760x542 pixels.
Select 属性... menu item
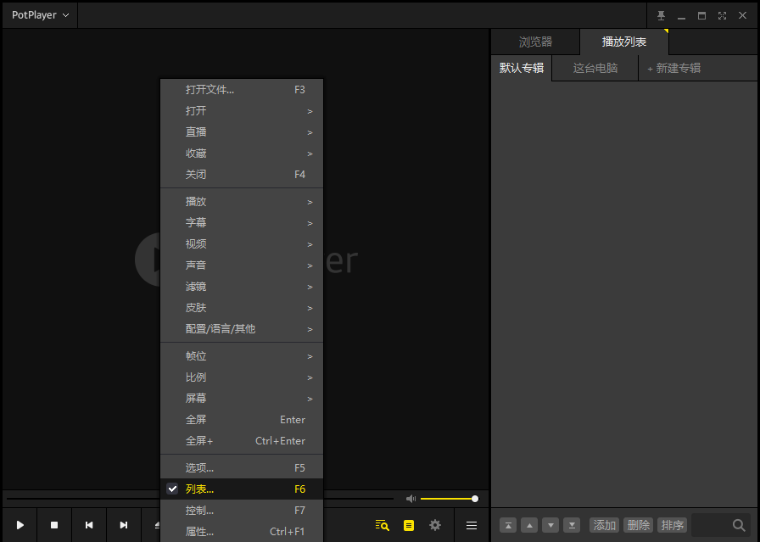pyautogui.click(x=242, y=532)
